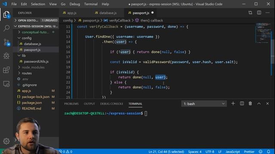275x154 pixels.
Task: Click the unsaved dot on passport.js tab
Action: tap(153, 12)
